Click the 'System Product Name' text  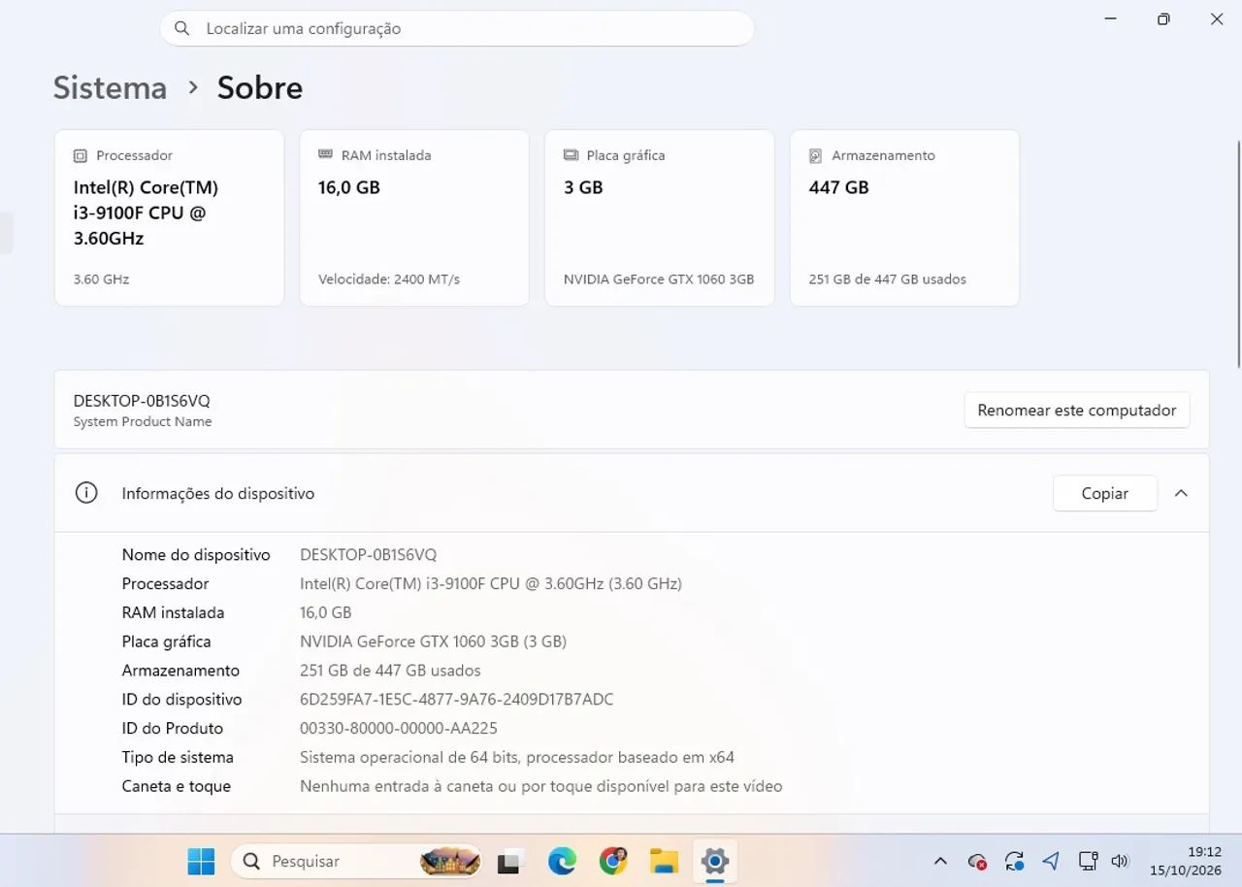tap(143, 422)
